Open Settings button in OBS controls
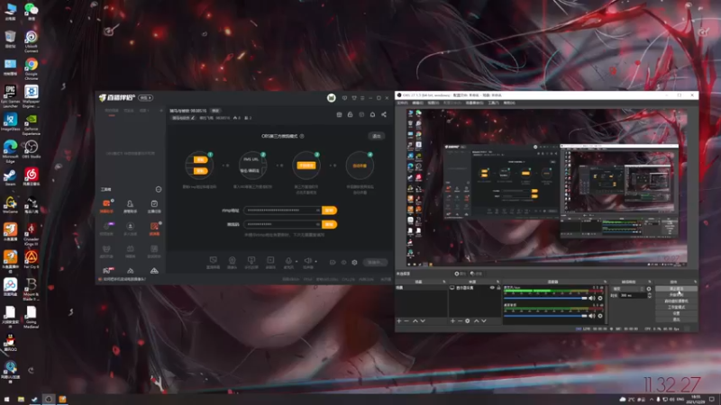The height and width of the screenshot is (405, 721). (x=676, y=313)
